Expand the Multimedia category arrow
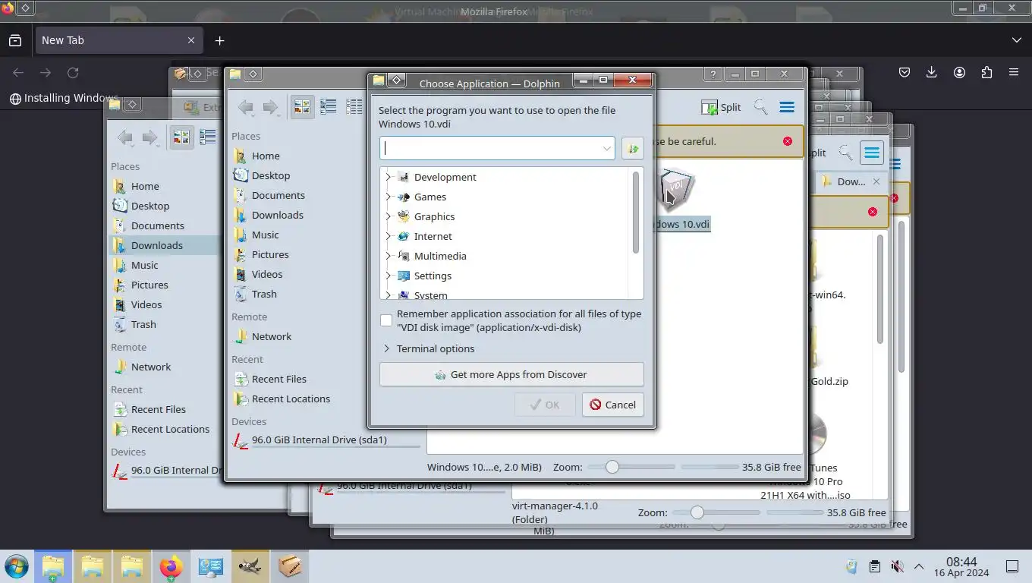 coord(388,256)
